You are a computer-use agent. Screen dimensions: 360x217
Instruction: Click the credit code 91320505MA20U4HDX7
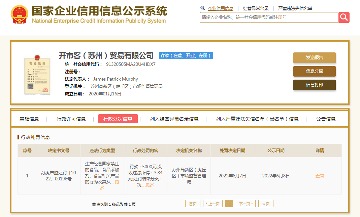tap(131, 64)
